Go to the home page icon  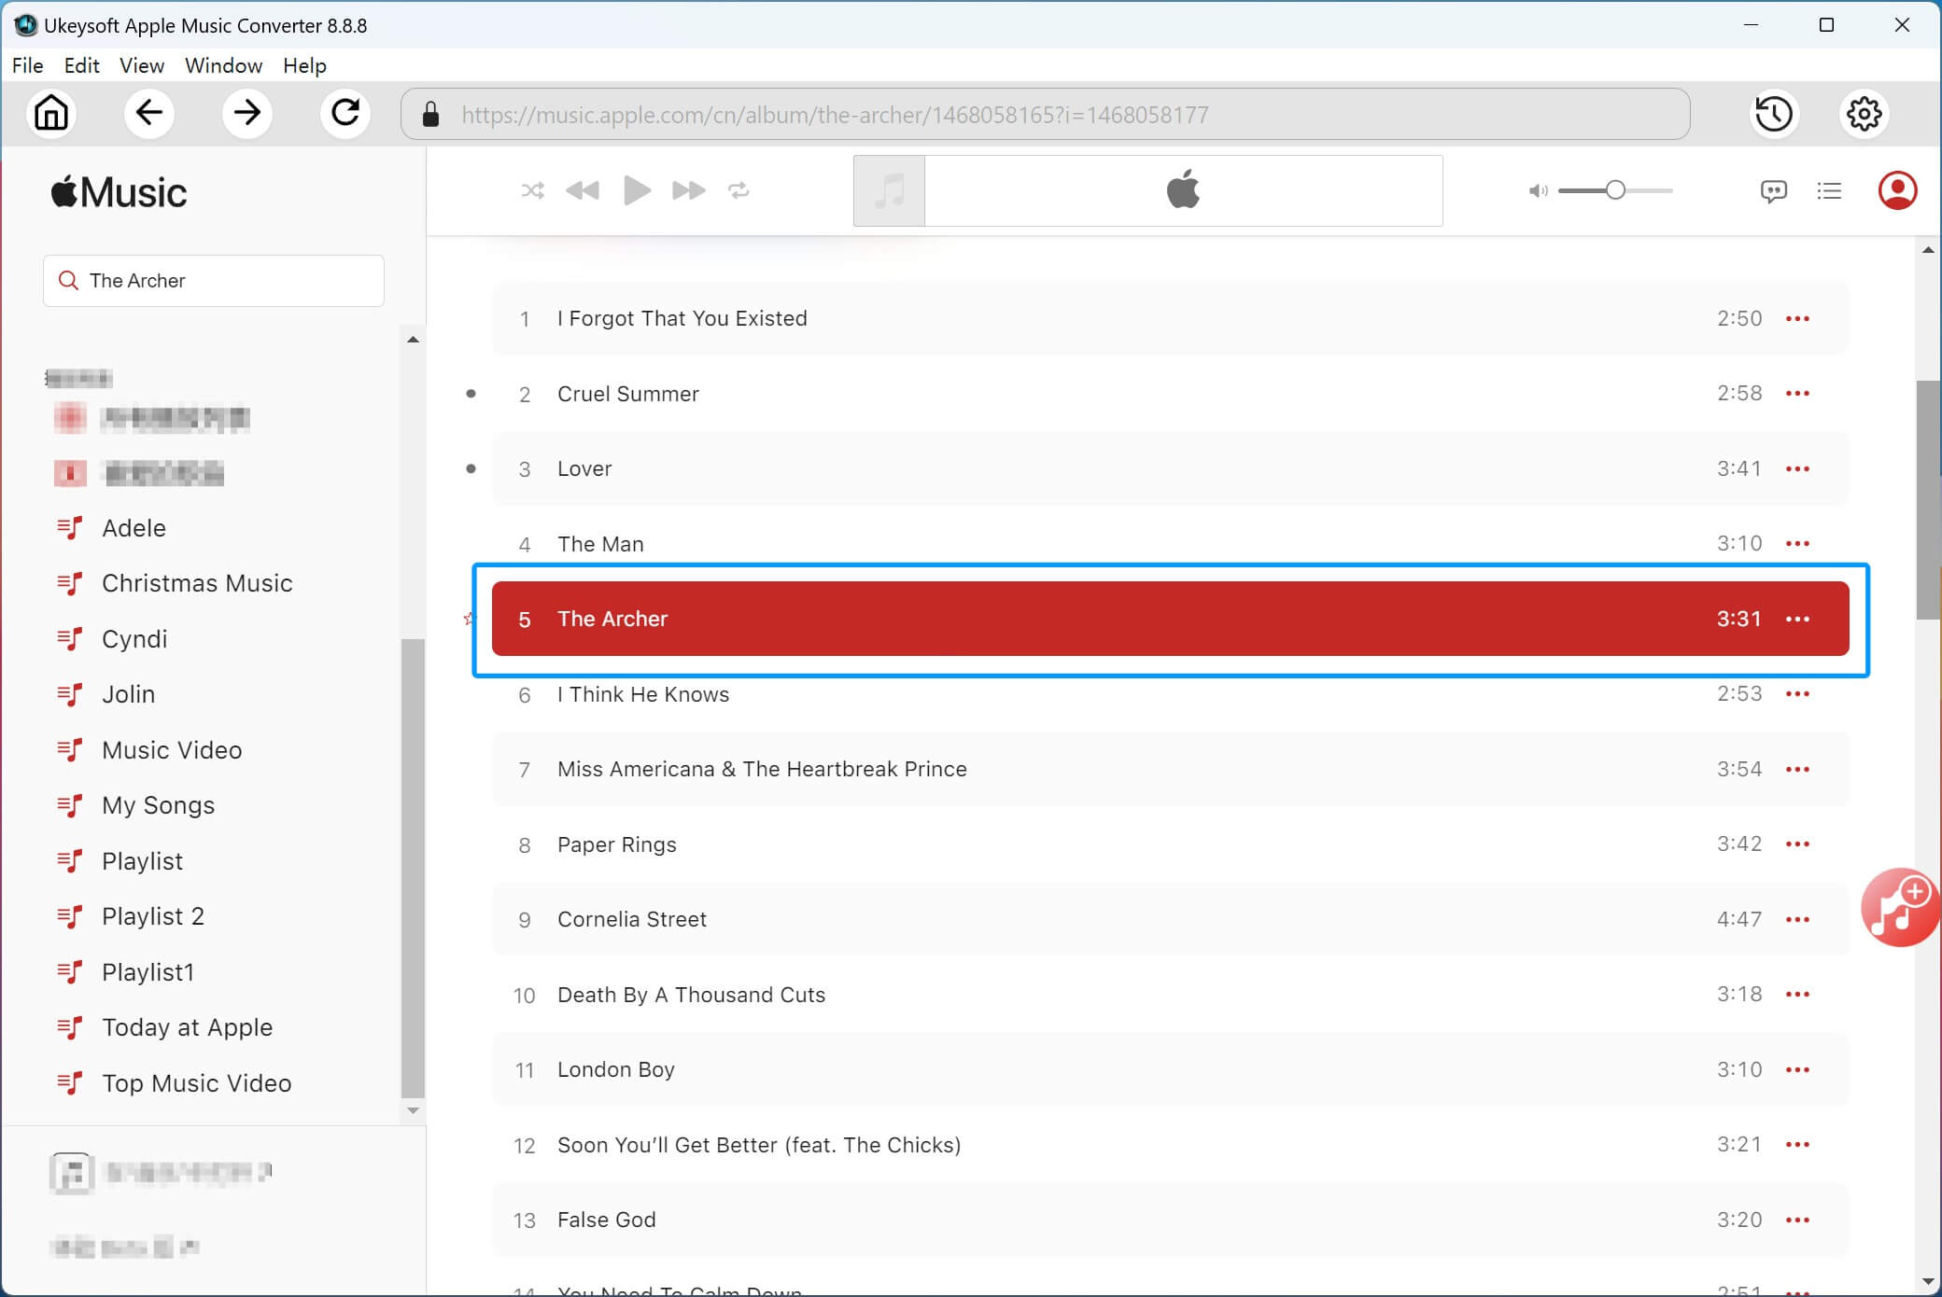(x=51, y=114)
